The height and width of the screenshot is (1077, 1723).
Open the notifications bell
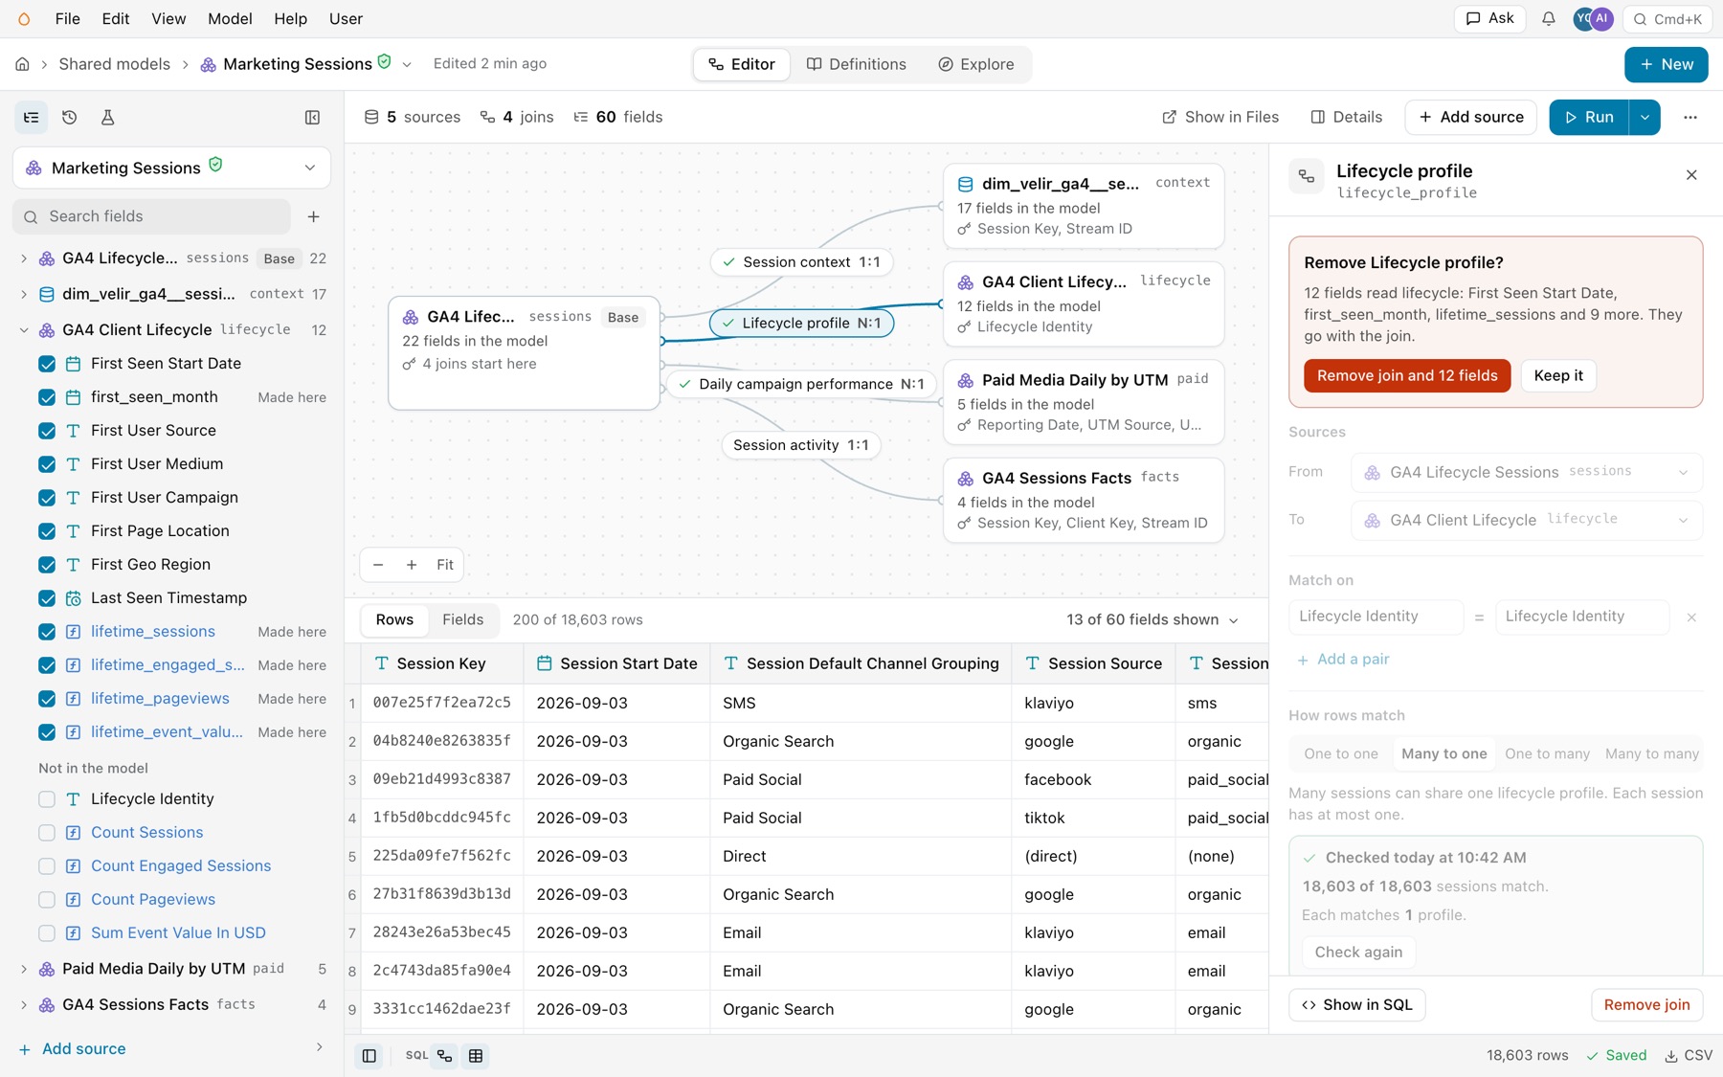click(1548, 19)
